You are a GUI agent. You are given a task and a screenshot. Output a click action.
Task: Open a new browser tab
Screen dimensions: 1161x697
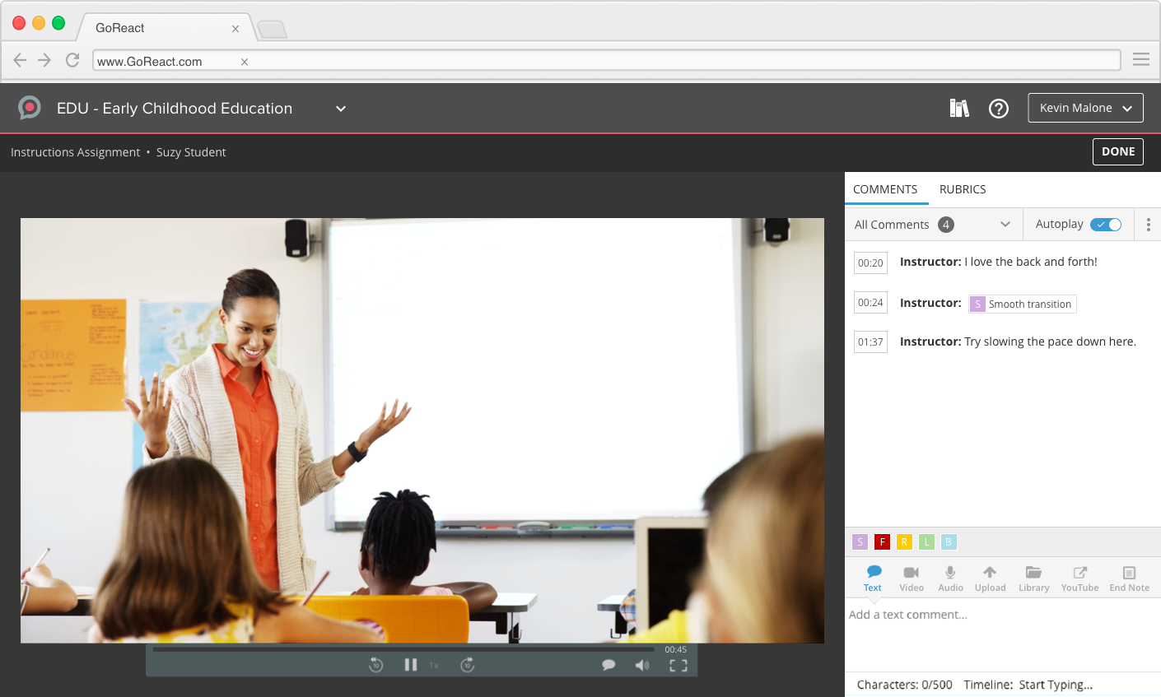[273, 30]
